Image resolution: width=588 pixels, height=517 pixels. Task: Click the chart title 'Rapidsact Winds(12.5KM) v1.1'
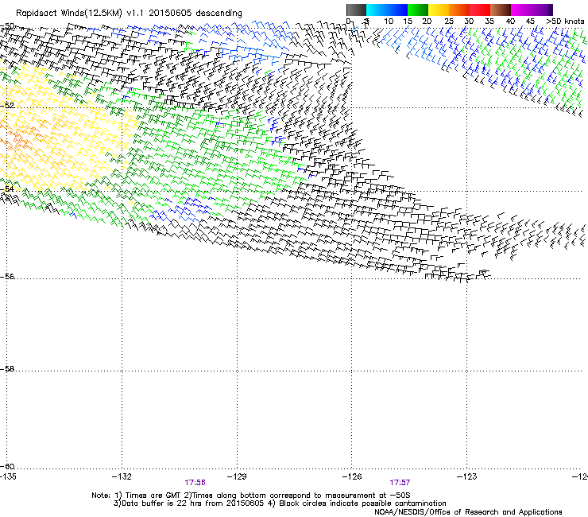coord(80,14)
